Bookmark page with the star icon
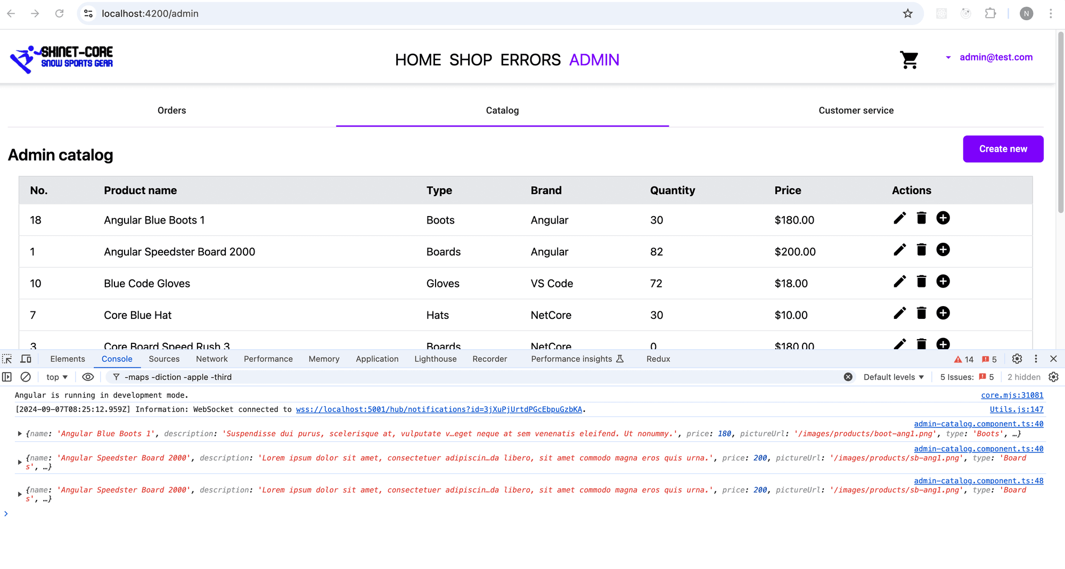The height and width of the screenshot is (569, 1065). [x=907, y=13]
